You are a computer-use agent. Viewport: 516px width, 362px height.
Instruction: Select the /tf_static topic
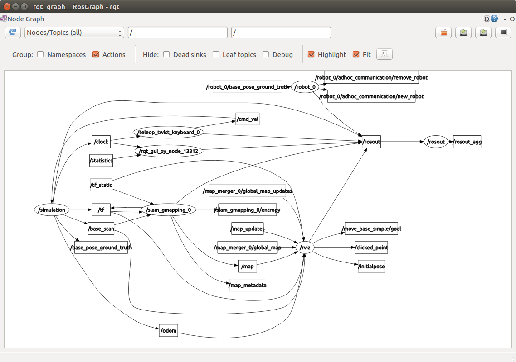[x=101, y=185]
